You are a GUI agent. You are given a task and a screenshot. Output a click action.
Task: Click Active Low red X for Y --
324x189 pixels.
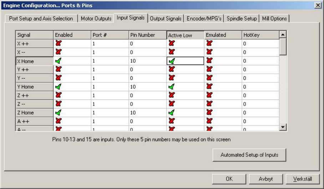pos(172,78)
